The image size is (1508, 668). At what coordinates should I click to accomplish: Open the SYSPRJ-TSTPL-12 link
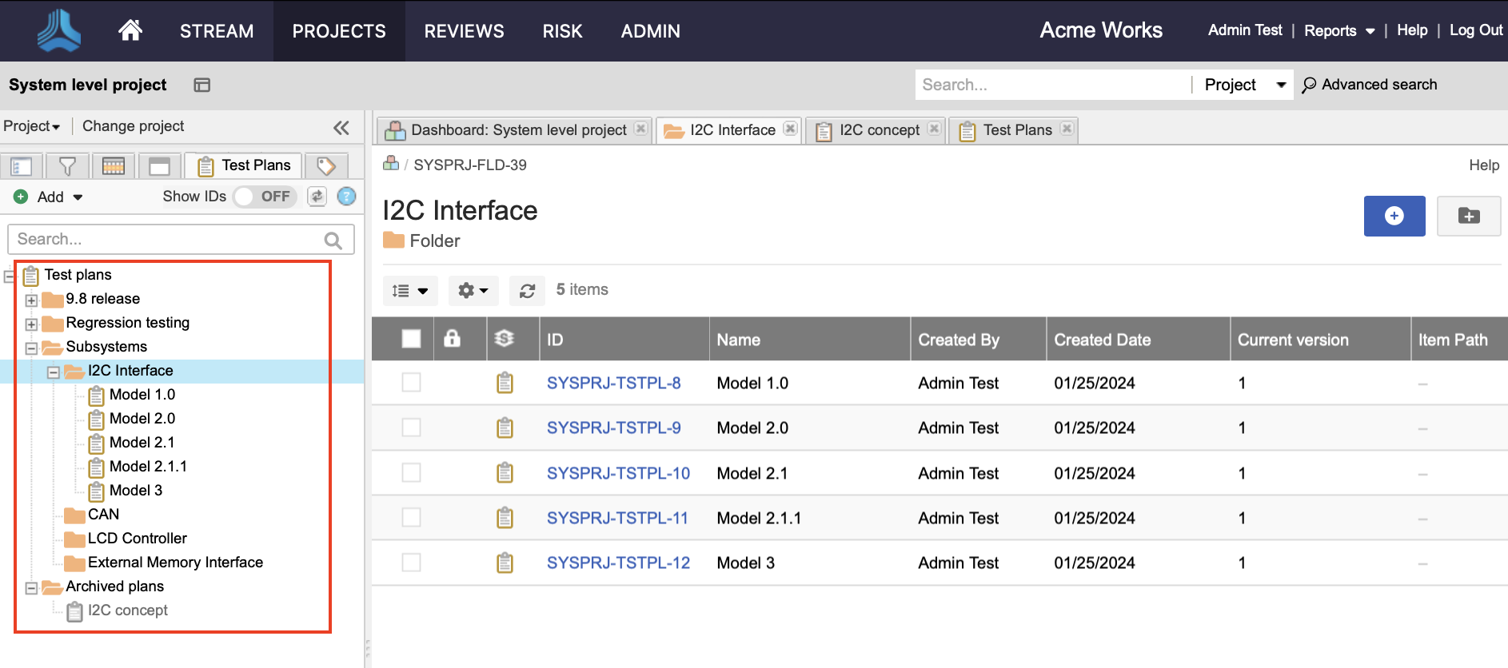click(618, 563)
